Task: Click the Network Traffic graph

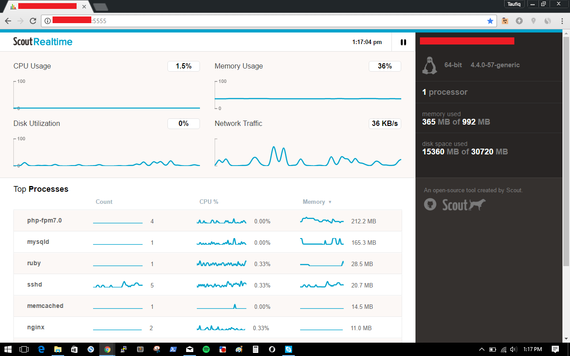Action: pos(308,153)
